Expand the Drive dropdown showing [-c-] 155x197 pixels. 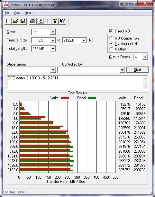[53, 32]
